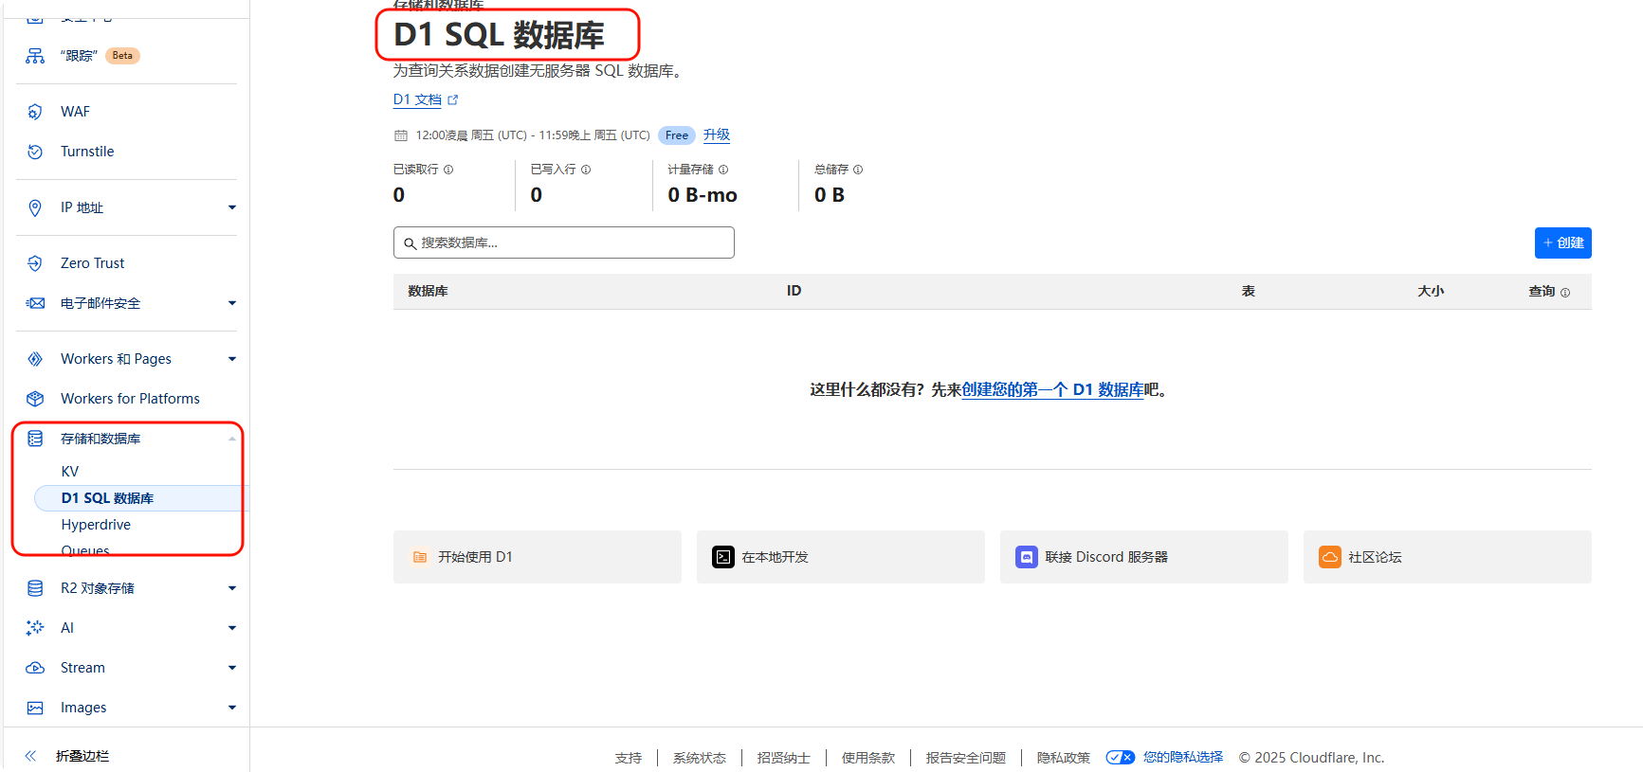1643x772 pixels.
Task: Open Zero Trust menu item
Action: (92, 263)
